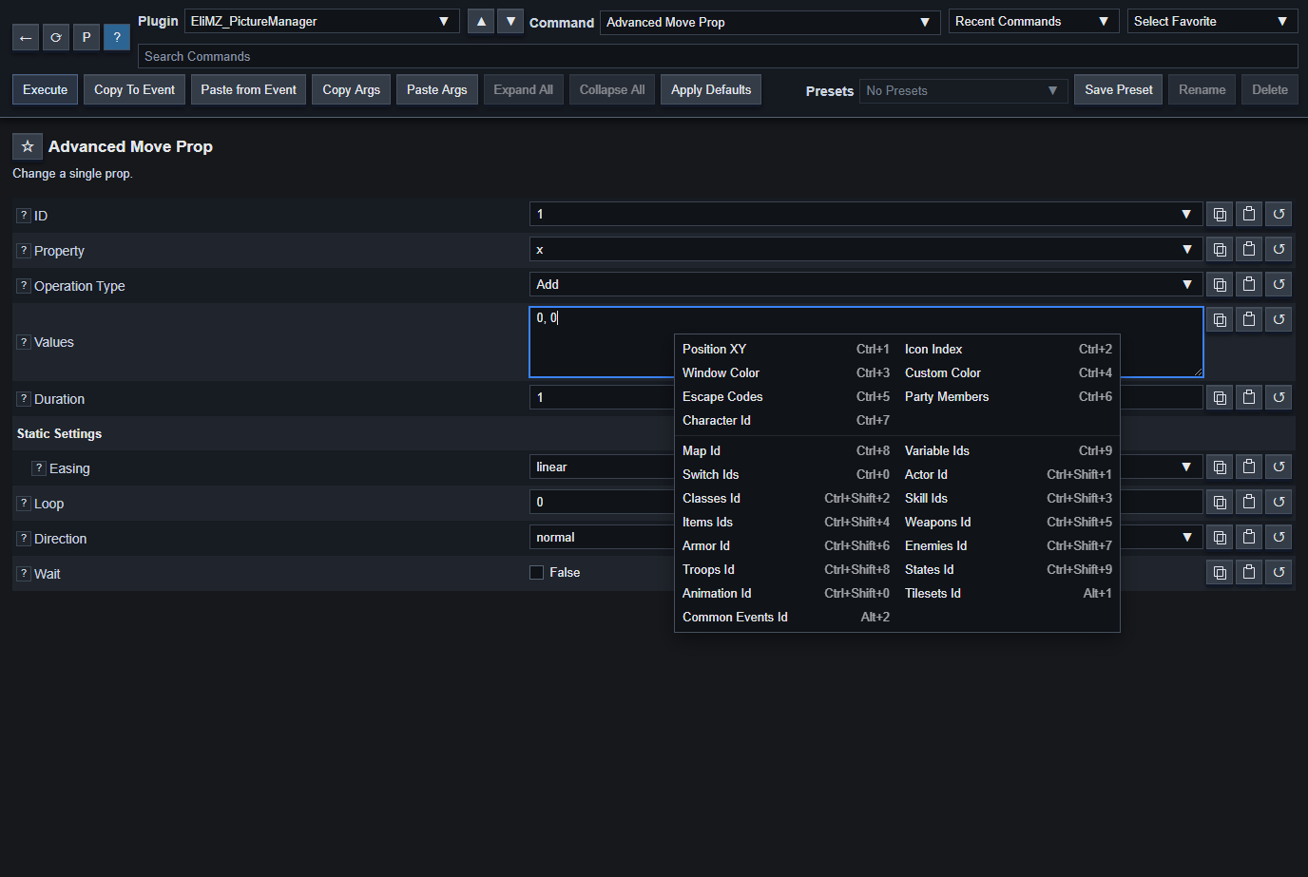This screenshot has width=1308, height=877.
Task: Open the Command dropdown
Action: 770,22
